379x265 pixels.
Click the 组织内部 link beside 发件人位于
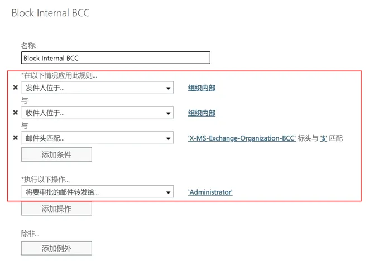tap(202, 88)
